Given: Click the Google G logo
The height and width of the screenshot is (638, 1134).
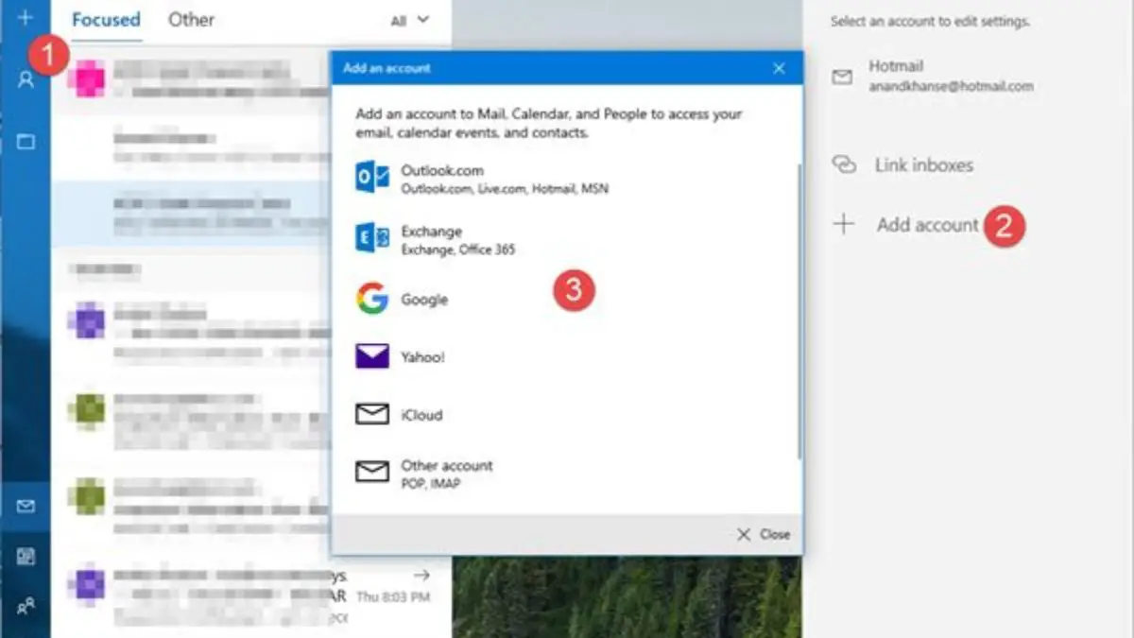Looking at the screenshot, I should (x=372, y=300).
